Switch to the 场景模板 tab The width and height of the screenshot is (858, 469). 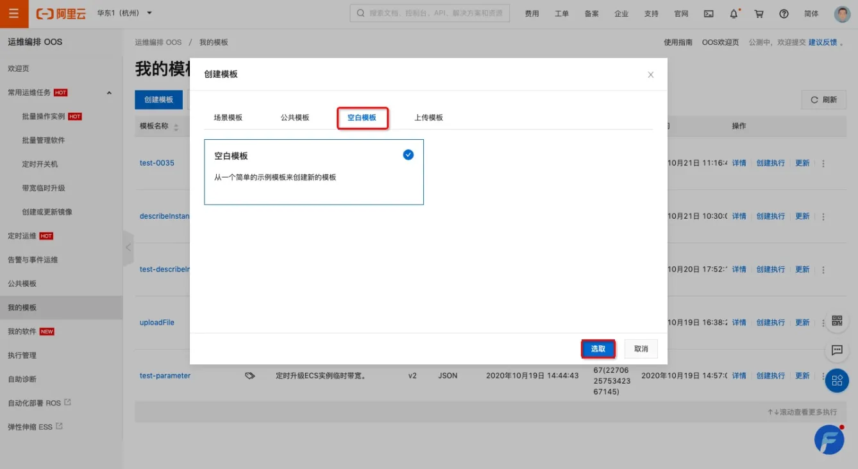coord(228,117)
